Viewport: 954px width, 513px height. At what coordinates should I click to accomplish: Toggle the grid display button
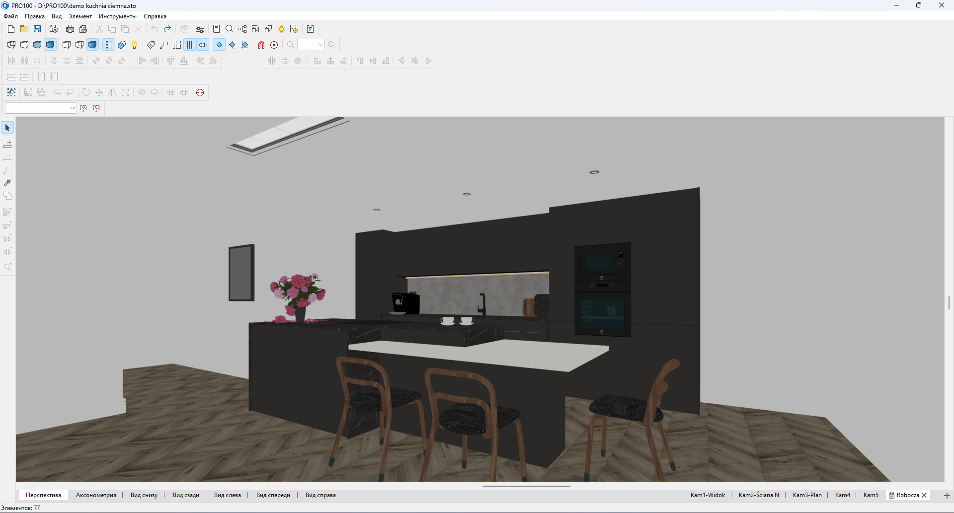point(190,45)
